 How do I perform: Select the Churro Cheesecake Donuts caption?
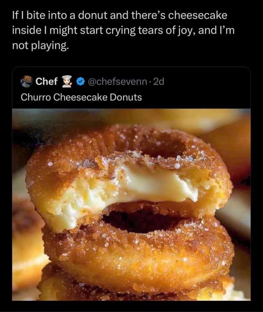click(x=81, y=97)
